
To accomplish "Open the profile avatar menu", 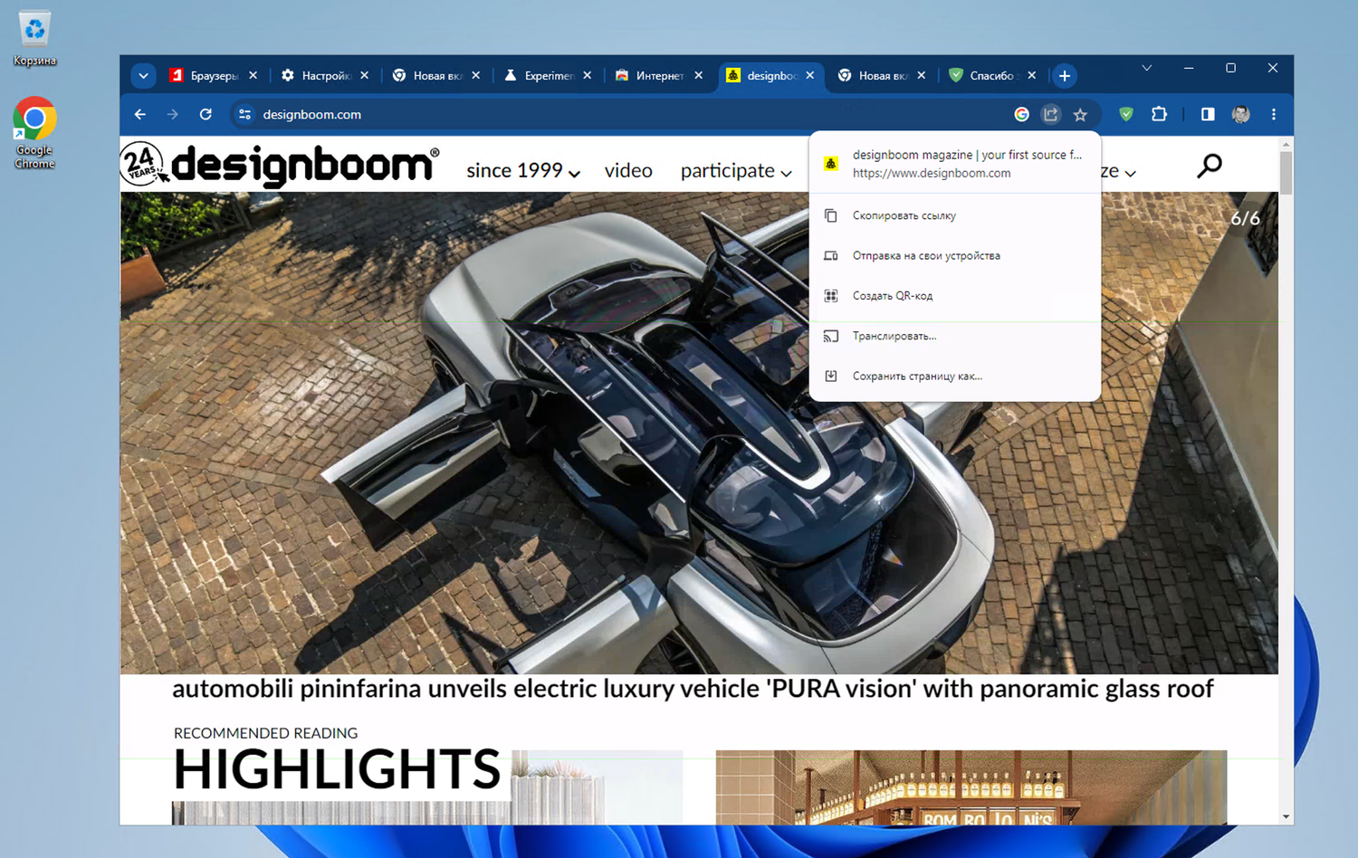I will coord(1241,114).
